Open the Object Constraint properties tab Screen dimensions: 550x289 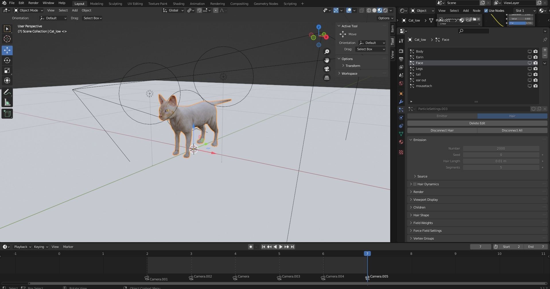pyautogui.click(x=401, y=126)
